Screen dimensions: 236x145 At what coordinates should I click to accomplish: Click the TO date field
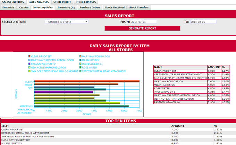pyautogui.click(x=203, y=22)
